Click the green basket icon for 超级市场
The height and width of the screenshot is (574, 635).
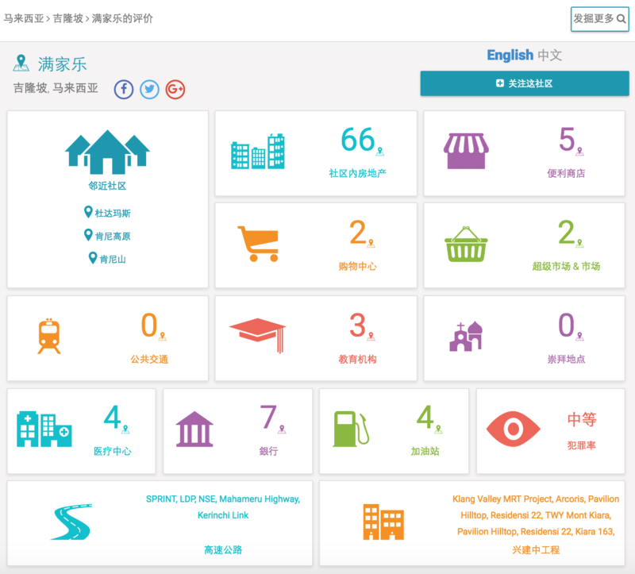click(466, 245)
